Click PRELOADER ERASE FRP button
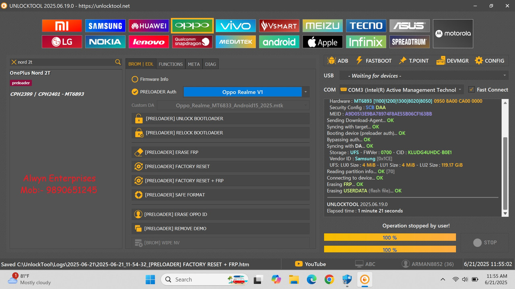 [220, 152]
